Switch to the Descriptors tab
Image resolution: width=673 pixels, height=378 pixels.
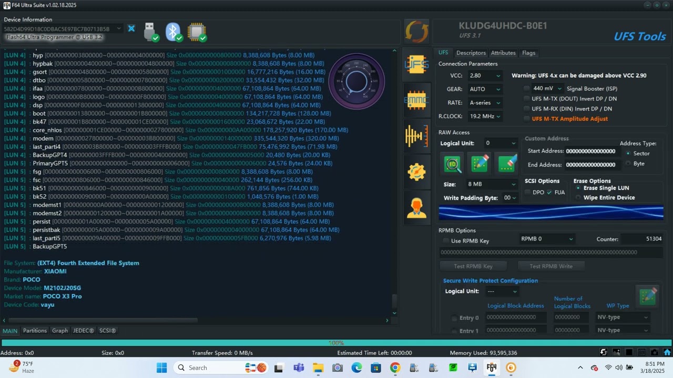pyautogui.click(x=471, y=52)
